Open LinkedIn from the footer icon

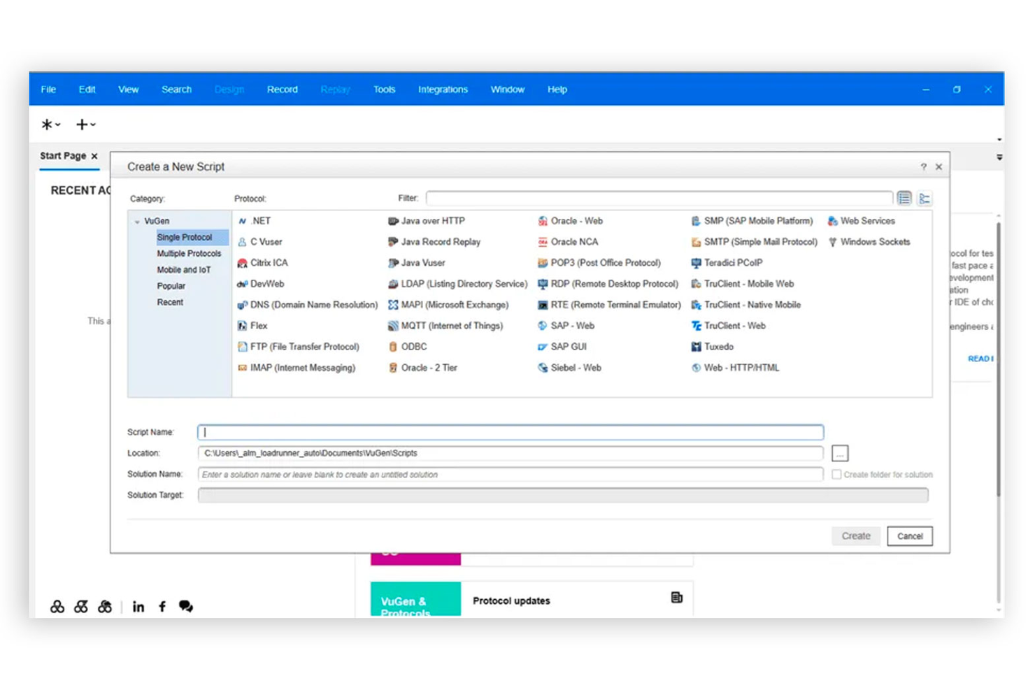(x=138, y=606)
